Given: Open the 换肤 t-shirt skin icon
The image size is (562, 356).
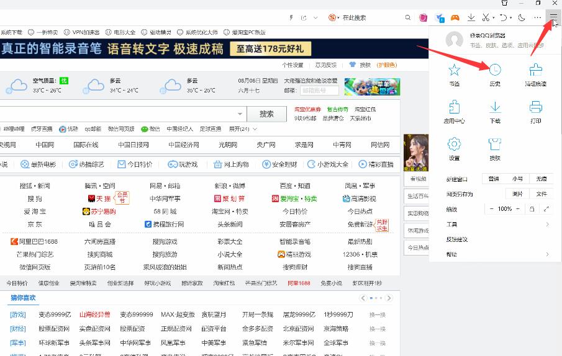Looking at the screenshot, I should point(495,144).
